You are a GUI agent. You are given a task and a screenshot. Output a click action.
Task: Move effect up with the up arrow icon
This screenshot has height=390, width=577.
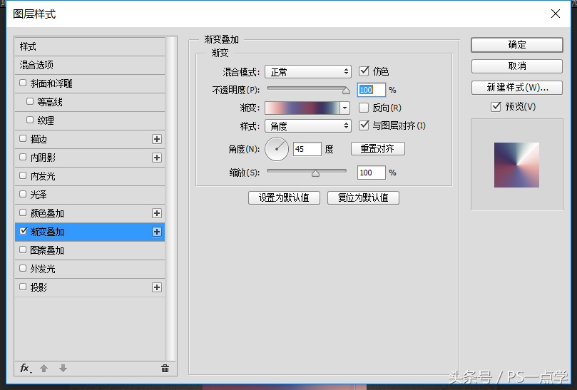[44, 369]
